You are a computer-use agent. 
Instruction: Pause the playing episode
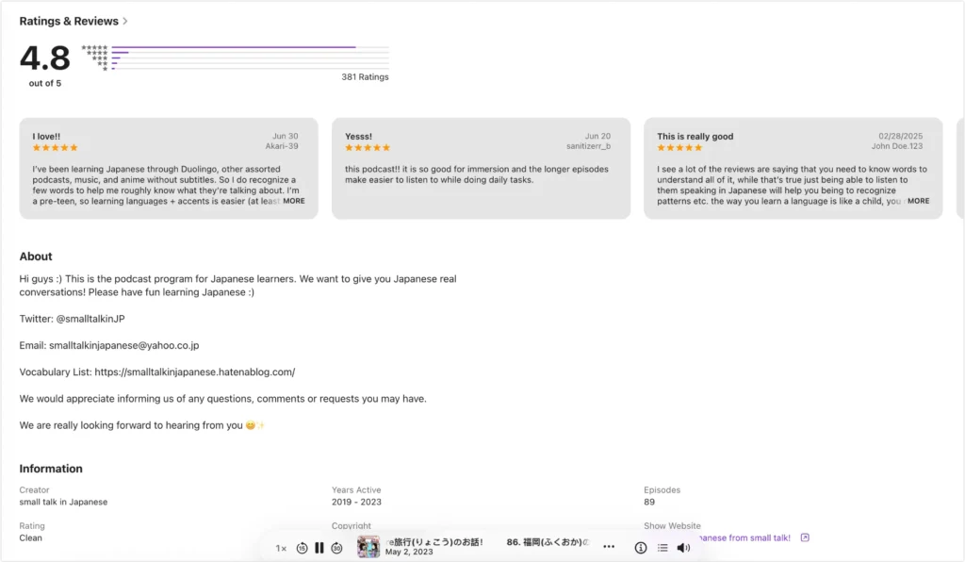(x=319, y=547)
